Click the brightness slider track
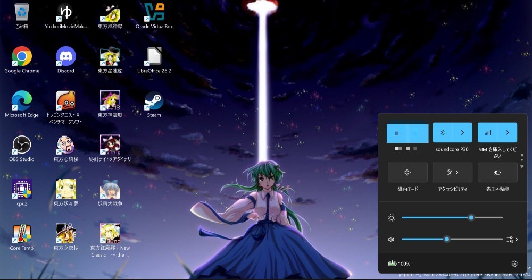This screenshot has width=532, height=280. pyautogui.click(x=452, y=218)
